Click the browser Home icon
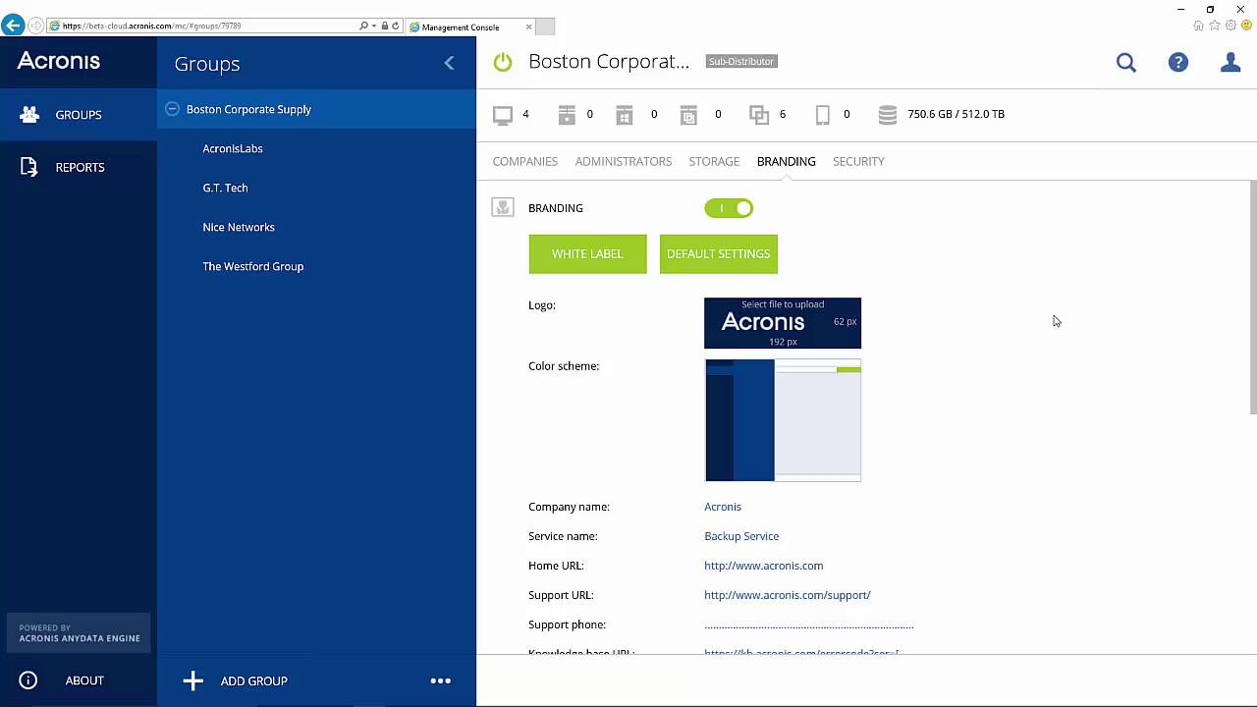The width and height of the screenshot is (1257, 707). [1198, 26]
